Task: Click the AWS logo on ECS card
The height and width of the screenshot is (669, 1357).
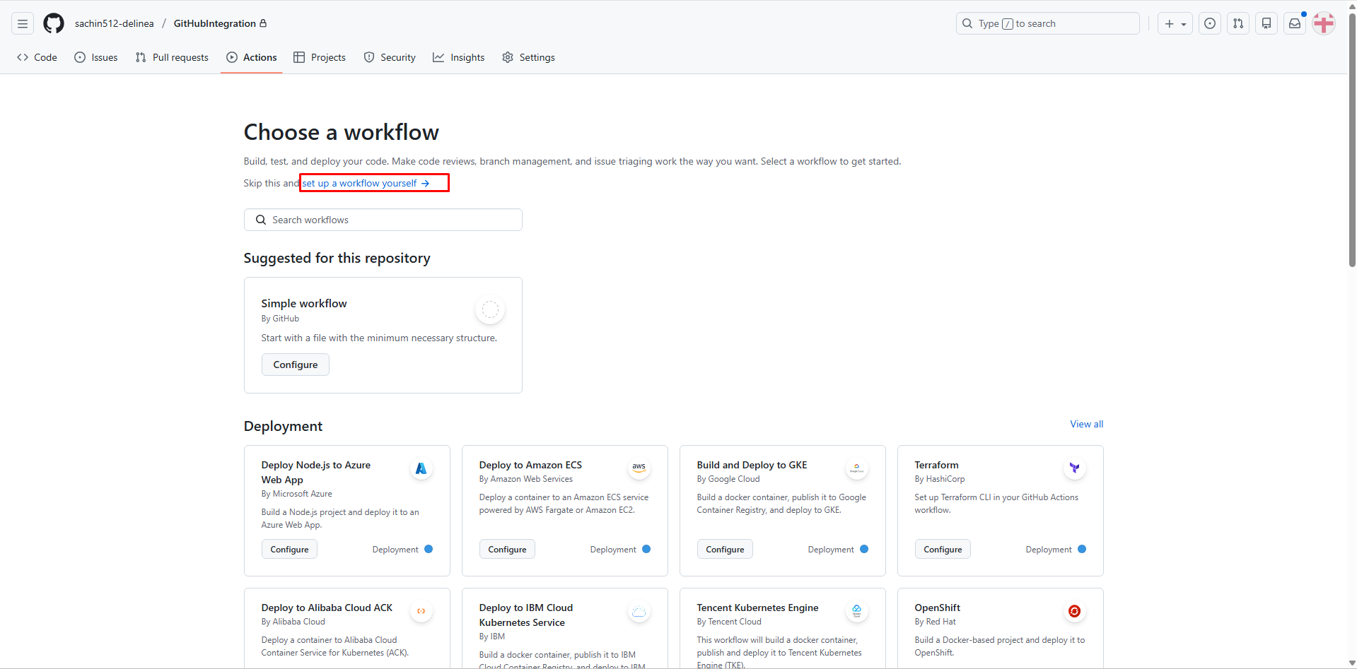Action: pos(639,468)
